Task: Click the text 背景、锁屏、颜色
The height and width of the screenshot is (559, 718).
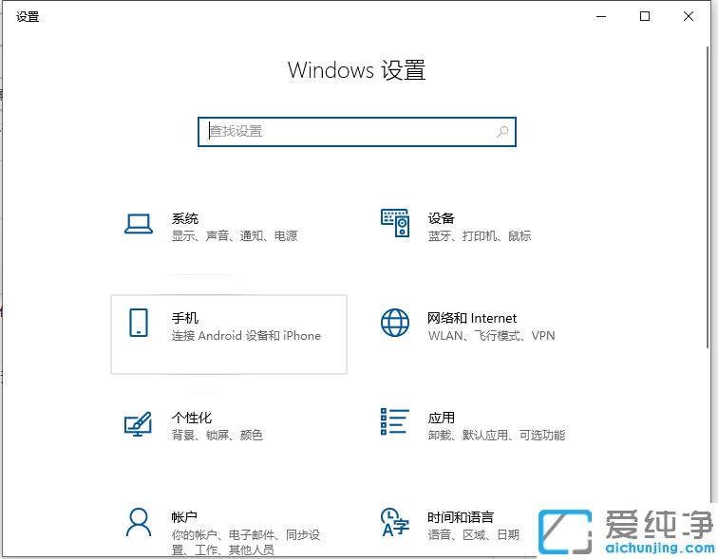Action: (x=217, y=435)
